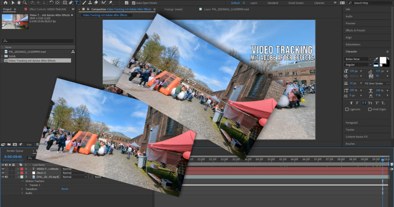Open the Render Queue tab
The height and width of the screenshot is (207, 394).
[15, 151]
